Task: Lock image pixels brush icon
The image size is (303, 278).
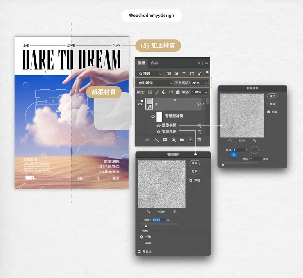Action: pyautogui.click(x=157, y=92)
